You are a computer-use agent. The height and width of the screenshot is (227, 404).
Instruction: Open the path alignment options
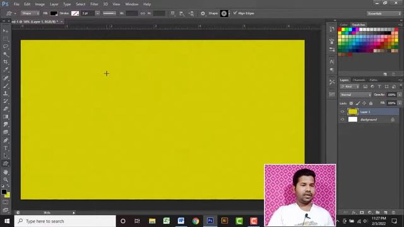tap(182, 13)
